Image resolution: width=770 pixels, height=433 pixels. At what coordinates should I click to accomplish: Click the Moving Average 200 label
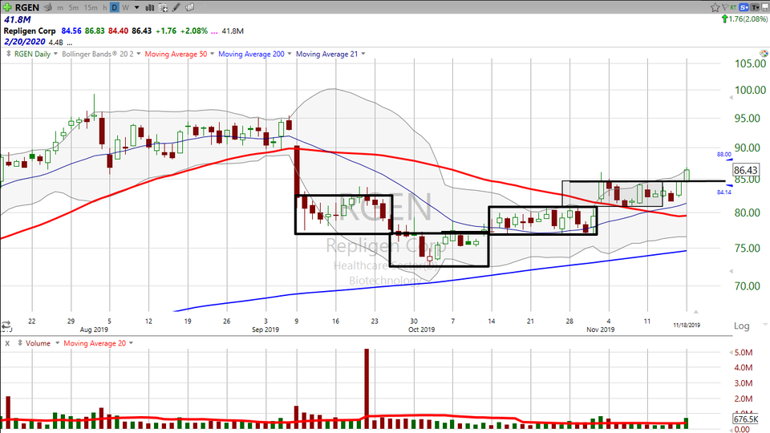pos(251,54)
